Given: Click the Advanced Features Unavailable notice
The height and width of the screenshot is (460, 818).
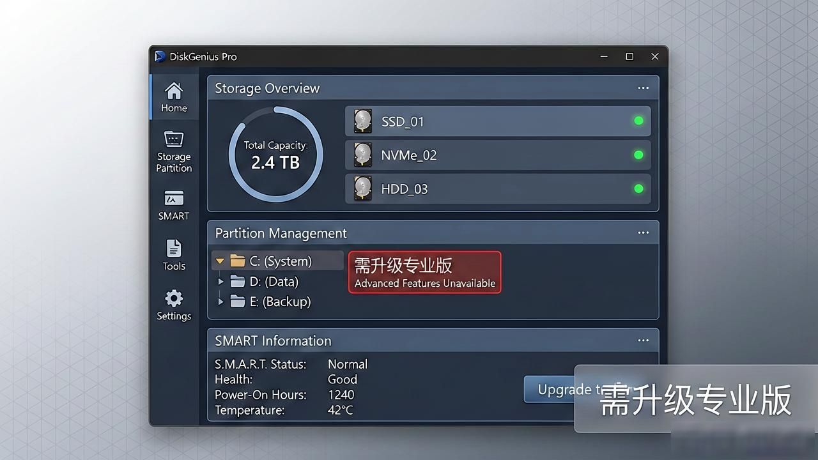Looking at the screenshot, I should (424, 272).
